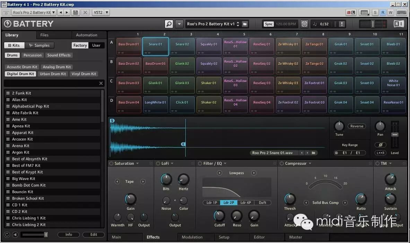Select the Vinyl Drum Kit tag

[x=84, y=74]
